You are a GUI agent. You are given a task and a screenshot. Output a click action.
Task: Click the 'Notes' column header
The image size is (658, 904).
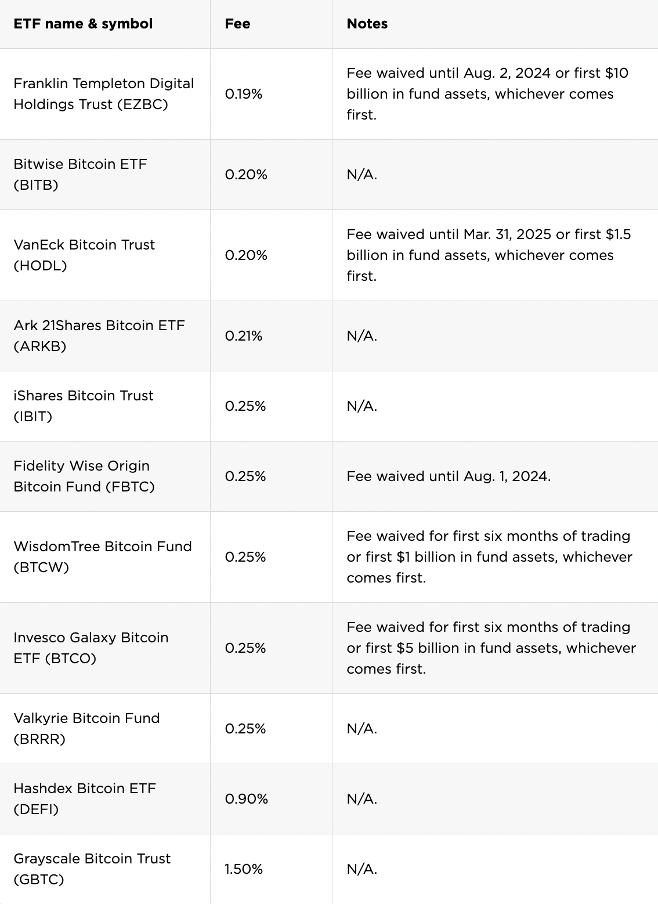[367, 24]
